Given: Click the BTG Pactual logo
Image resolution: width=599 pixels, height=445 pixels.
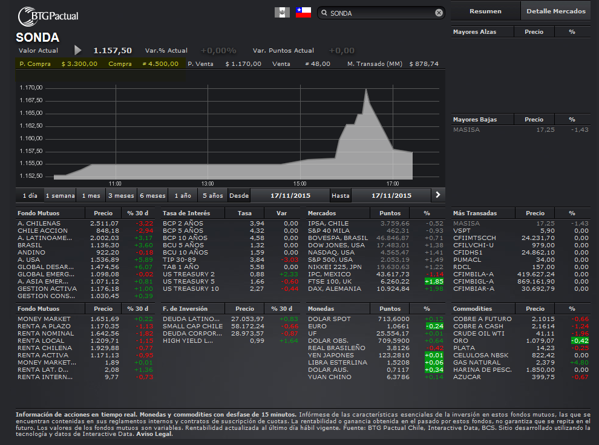Looking at the screenshot, I should (48, 15).
